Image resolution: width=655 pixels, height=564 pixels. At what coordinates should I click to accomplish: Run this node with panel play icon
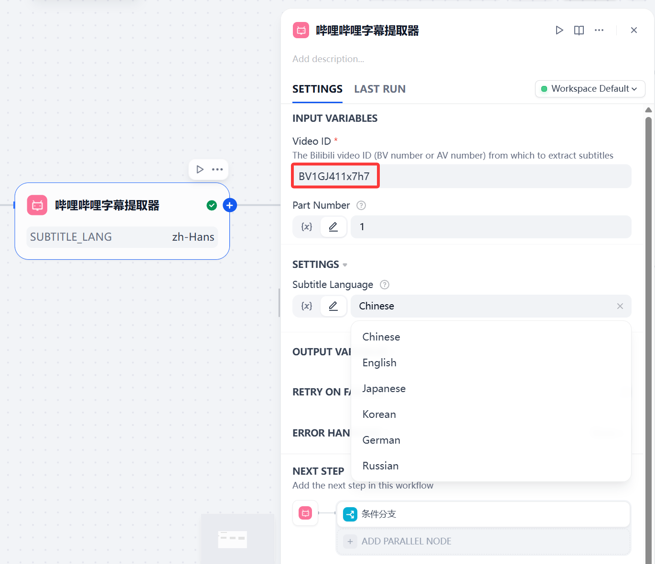pyautogui.click(x=559, y=31)
